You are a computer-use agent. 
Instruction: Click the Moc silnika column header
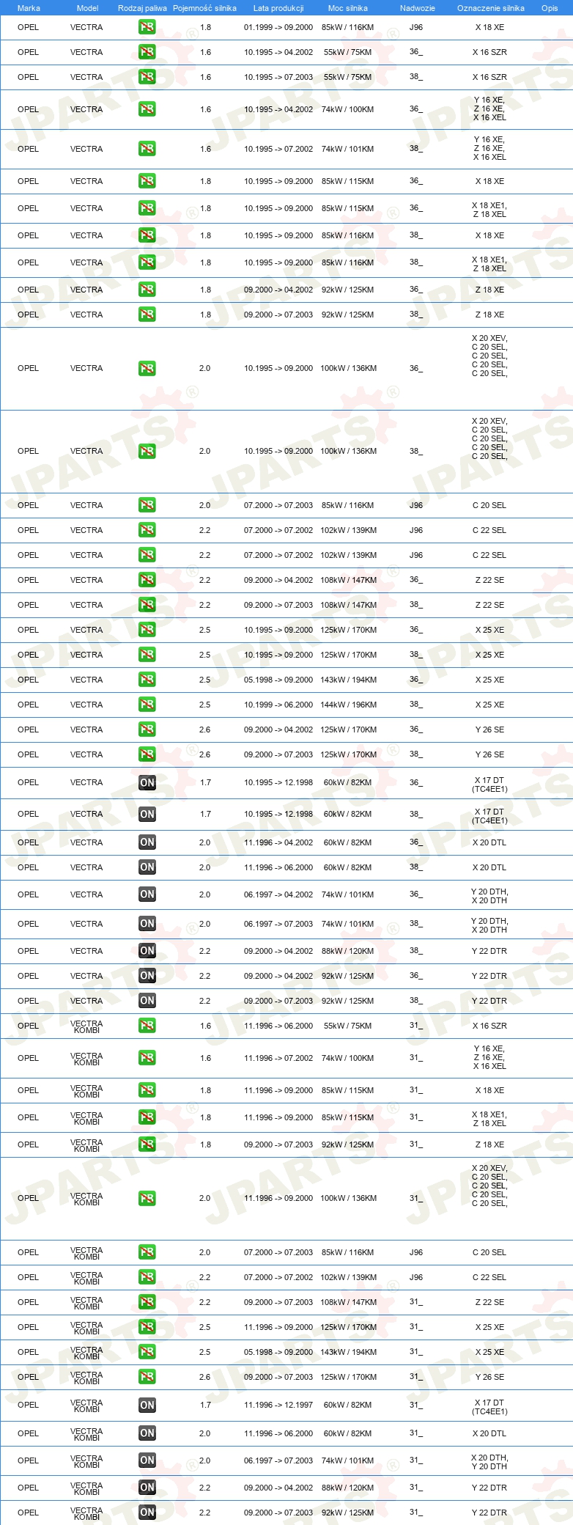tap(348, 8)
